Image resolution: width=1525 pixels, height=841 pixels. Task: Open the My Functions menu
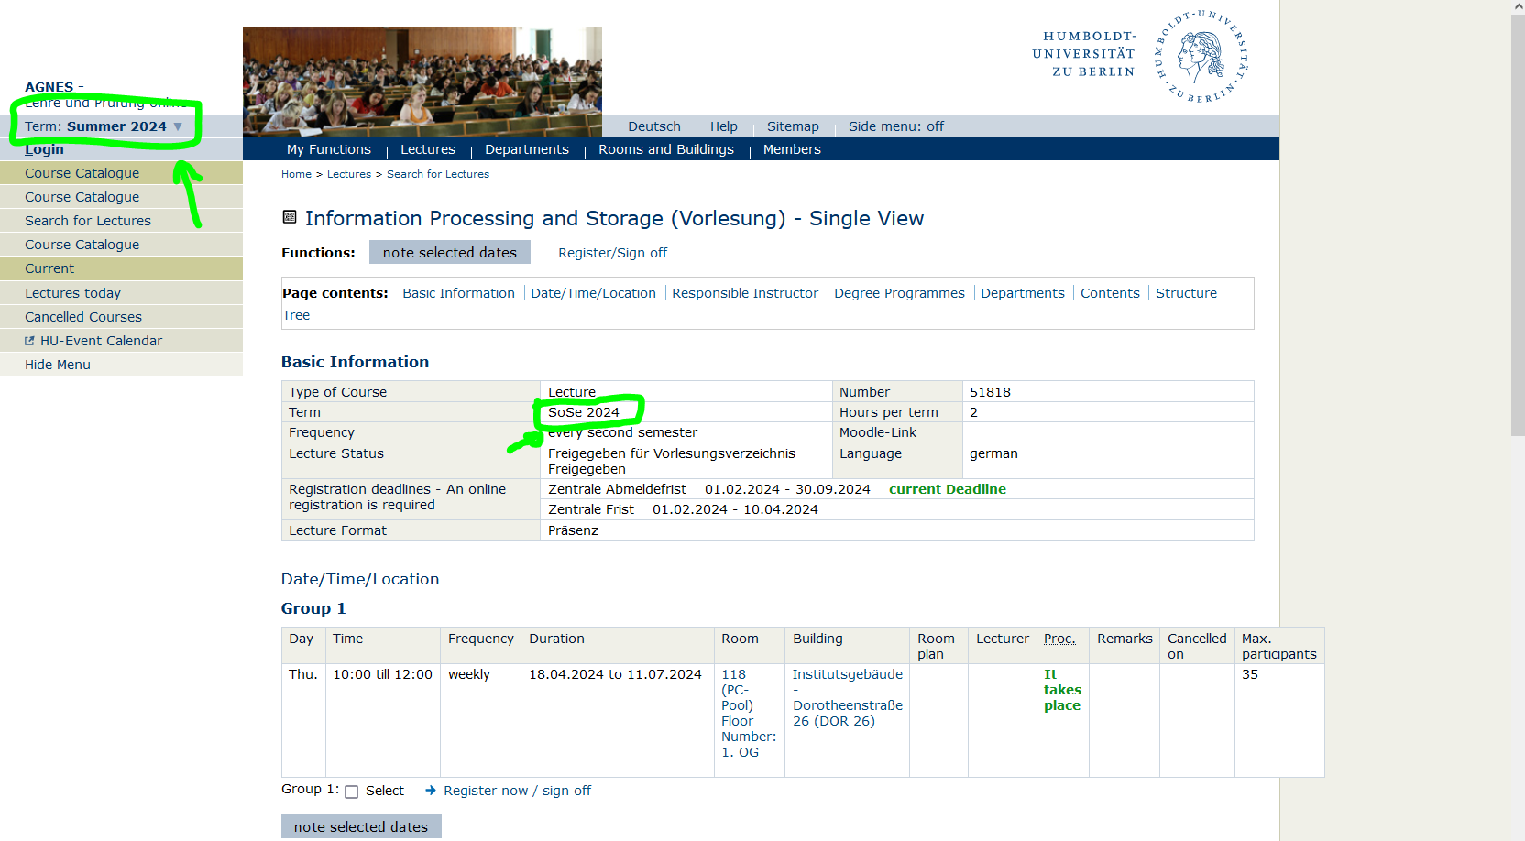tap(328, 149)
